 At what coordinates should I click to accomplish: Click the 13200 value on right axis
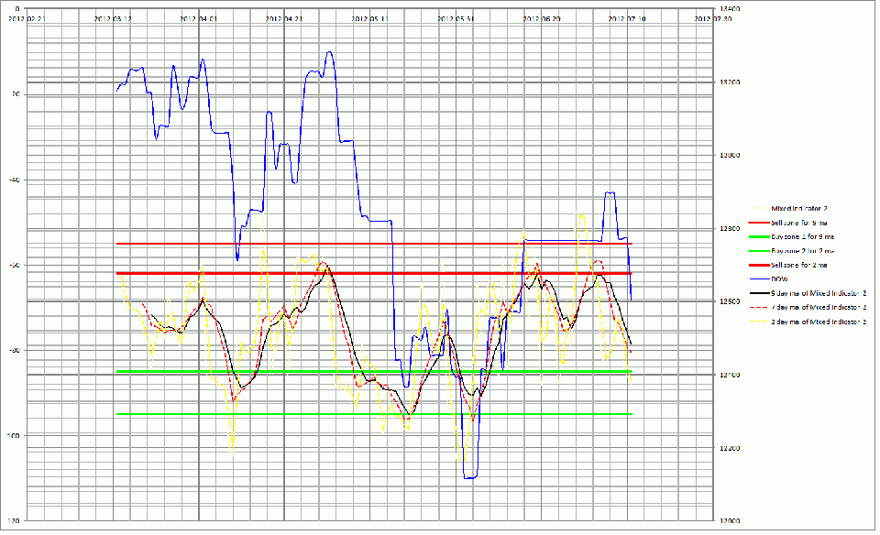coord(727,82)
